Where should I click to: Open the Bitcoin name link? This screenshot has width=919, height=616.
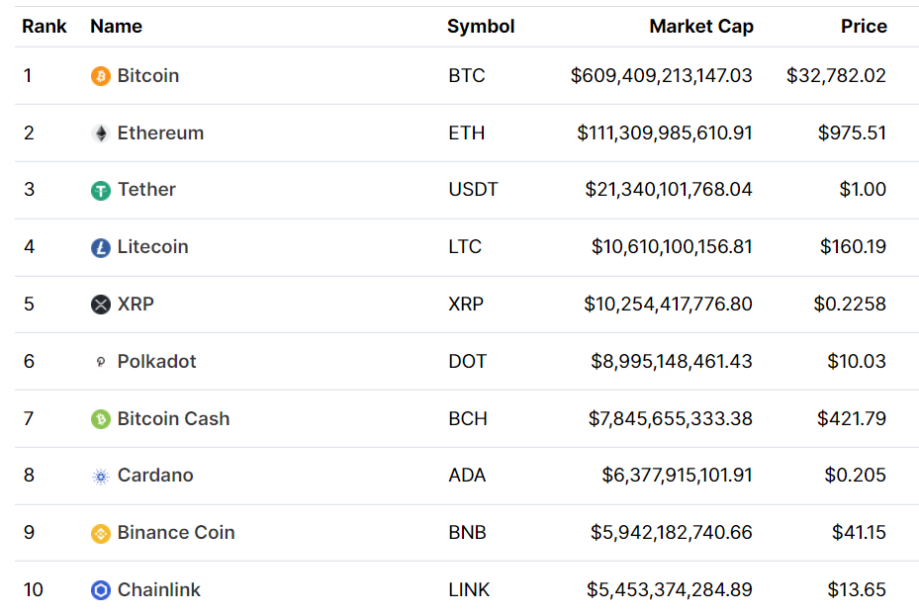pos(147,76)
